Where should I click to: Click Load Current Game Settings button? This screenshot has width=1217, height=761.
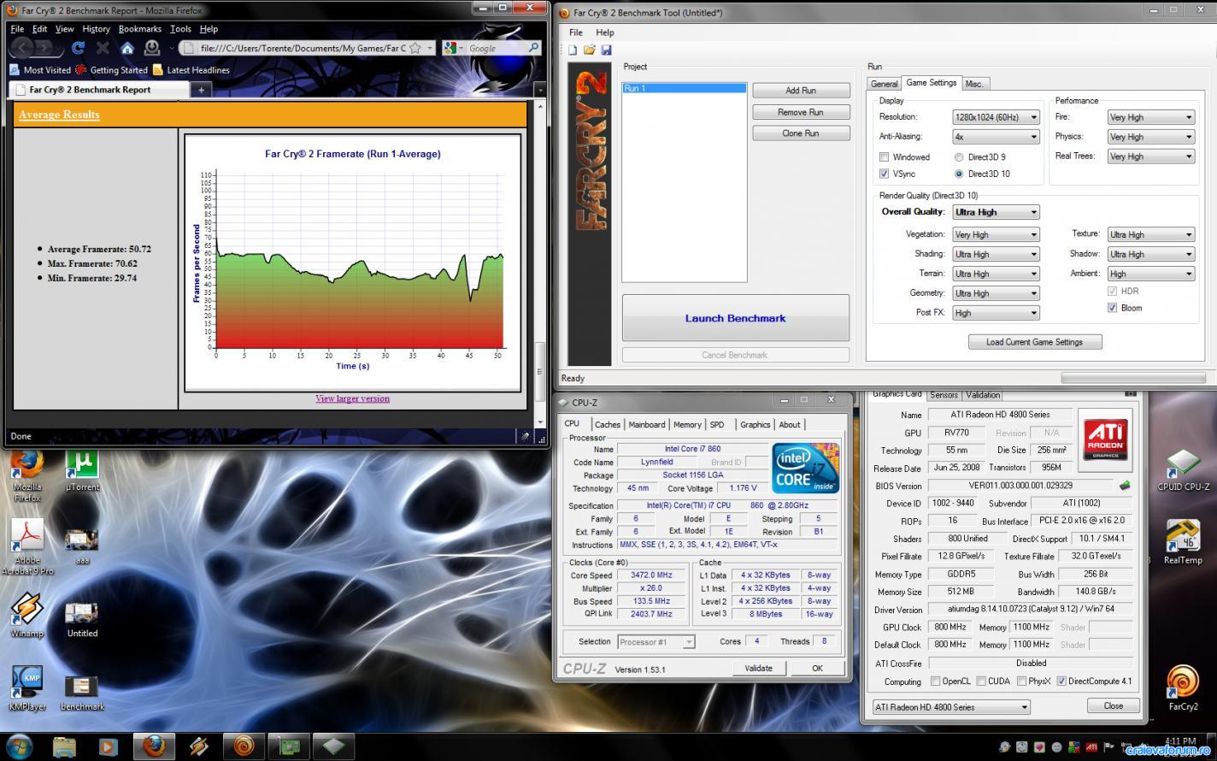(x=1034, y=342)
